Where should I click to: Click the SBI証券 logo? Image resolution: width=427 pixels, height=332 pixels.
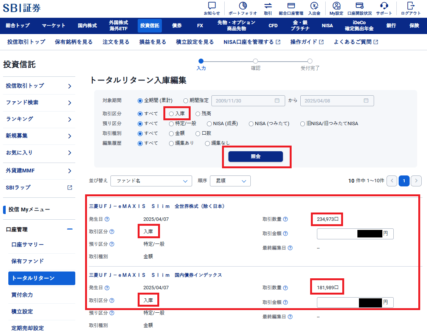22,8
